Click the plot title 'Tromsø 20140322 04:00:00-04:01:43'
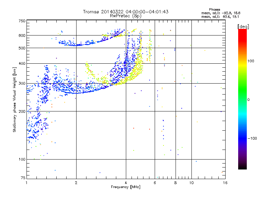This screenshot has width=265, height=199. pos(126,12)
